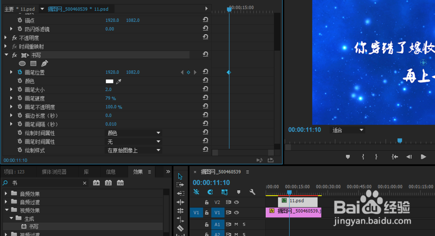Show more panel tabs chevron

tap(168, 172)
